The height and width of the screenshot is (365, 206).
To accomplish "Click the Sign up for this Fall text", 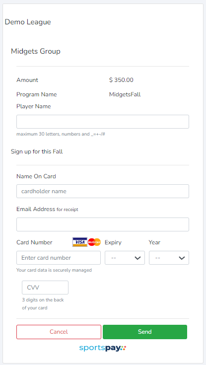I will pyautogui.click(x=37, y=151).
